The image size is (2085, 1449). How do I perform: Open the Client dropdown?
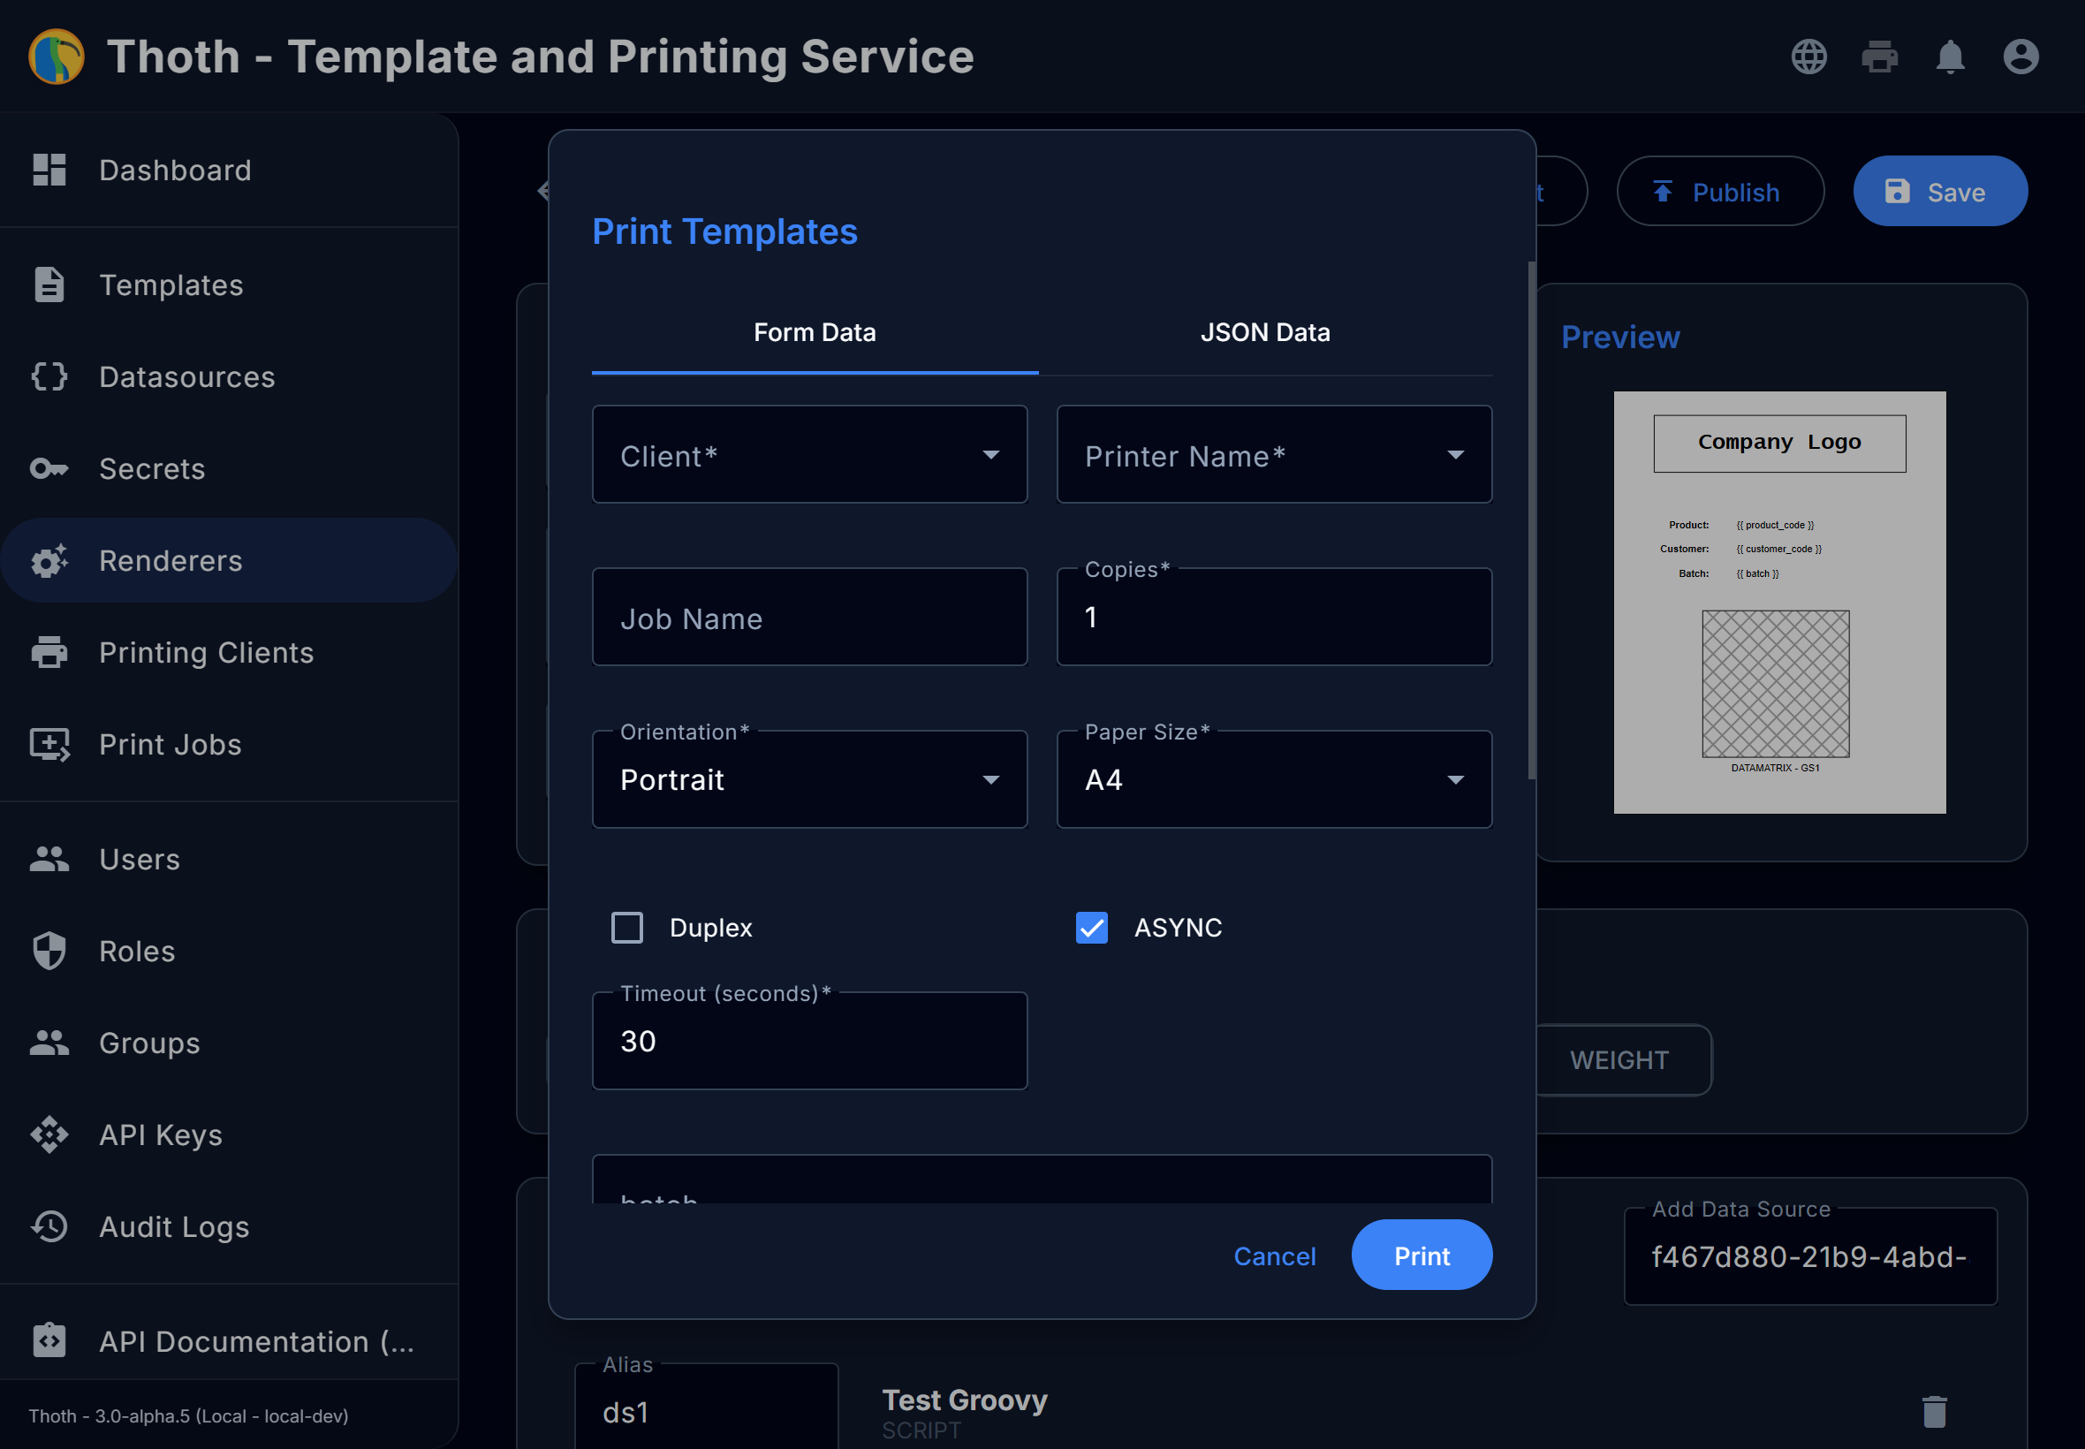[809, 454]
